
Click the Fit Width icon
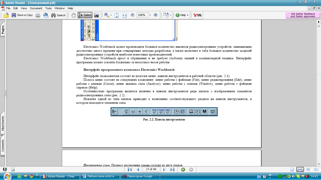pos(125,15)
